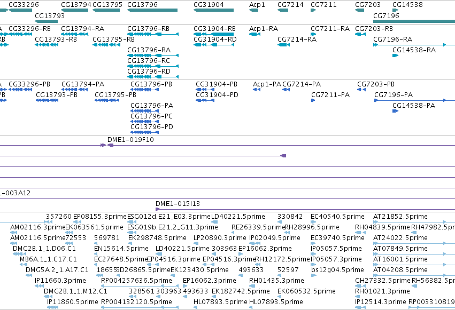Screen dimensions: 455x310
Task: Click the CG7214 gene label
Action: [290, 5]
